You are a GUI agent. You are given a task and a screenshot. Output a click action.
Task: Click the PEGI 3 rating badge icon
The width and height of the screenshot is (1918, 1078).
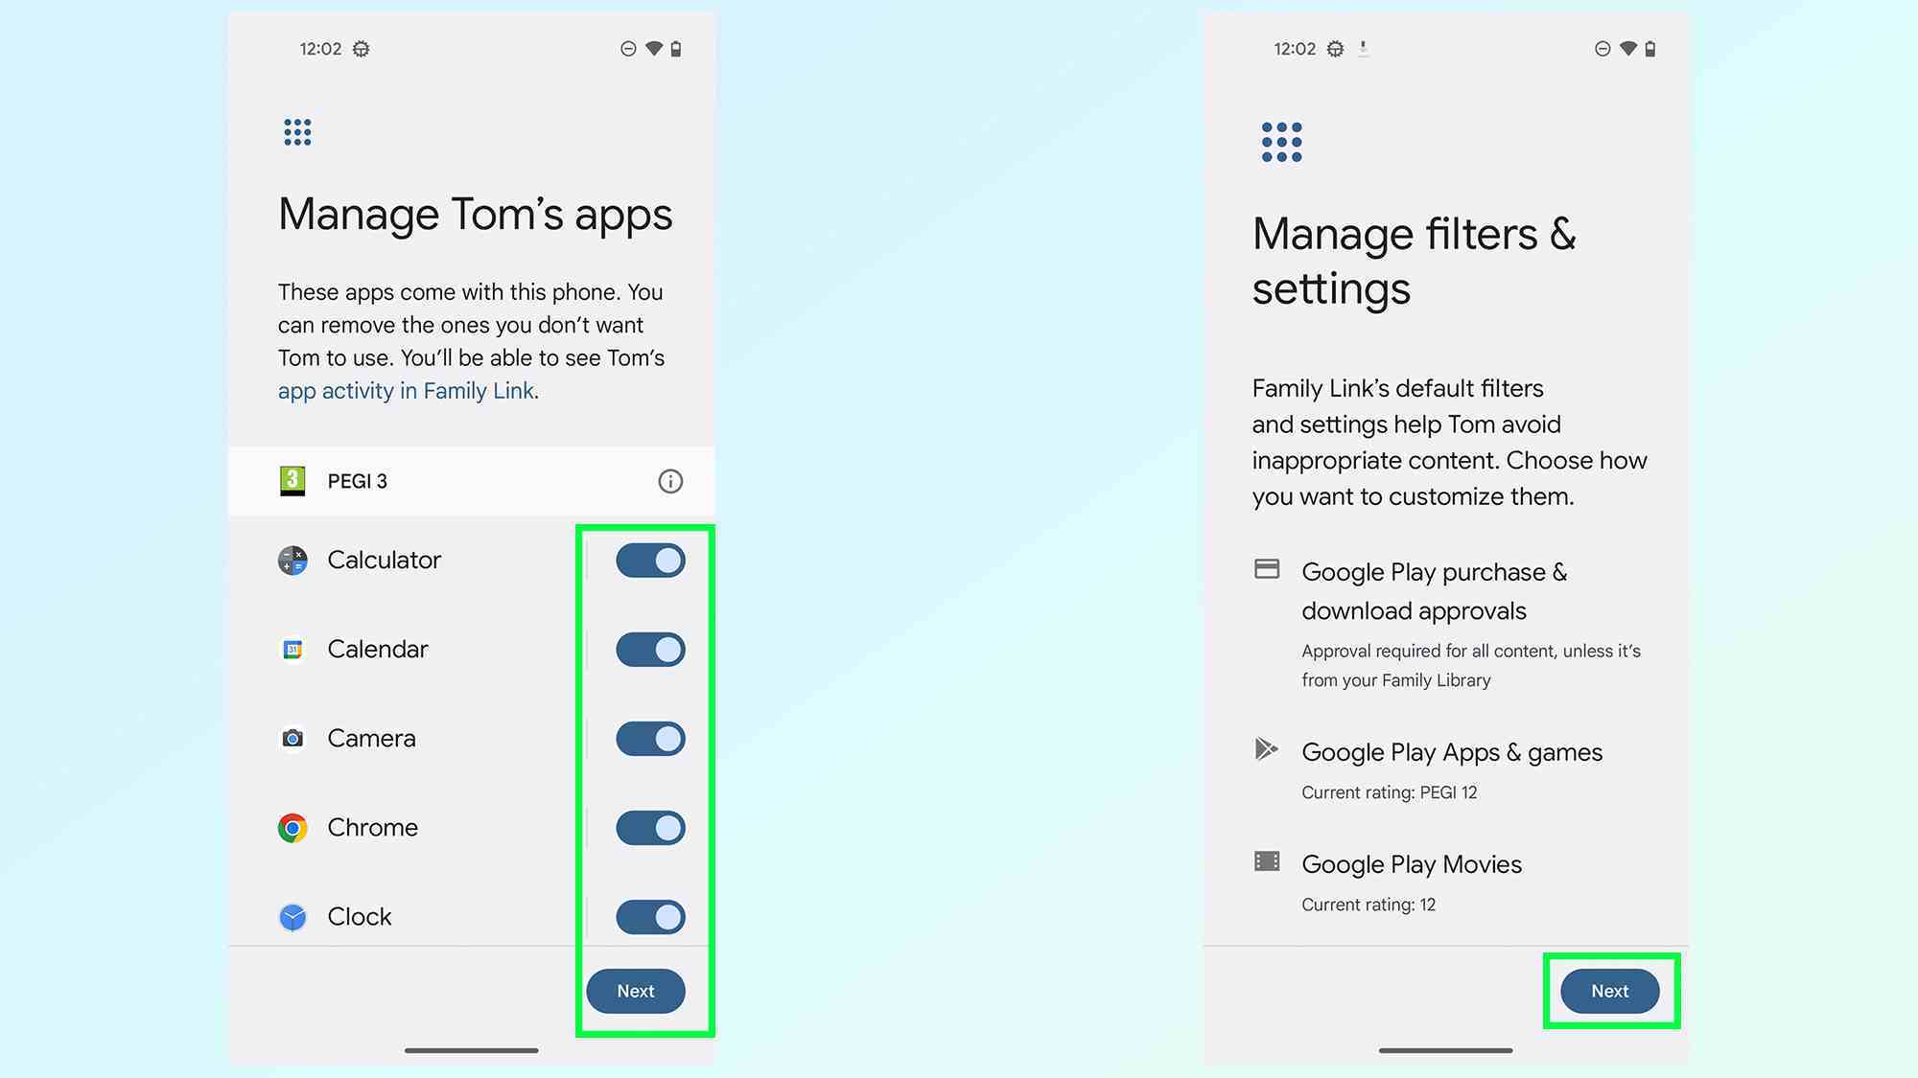pyautogui.click(x=292, y=481)
